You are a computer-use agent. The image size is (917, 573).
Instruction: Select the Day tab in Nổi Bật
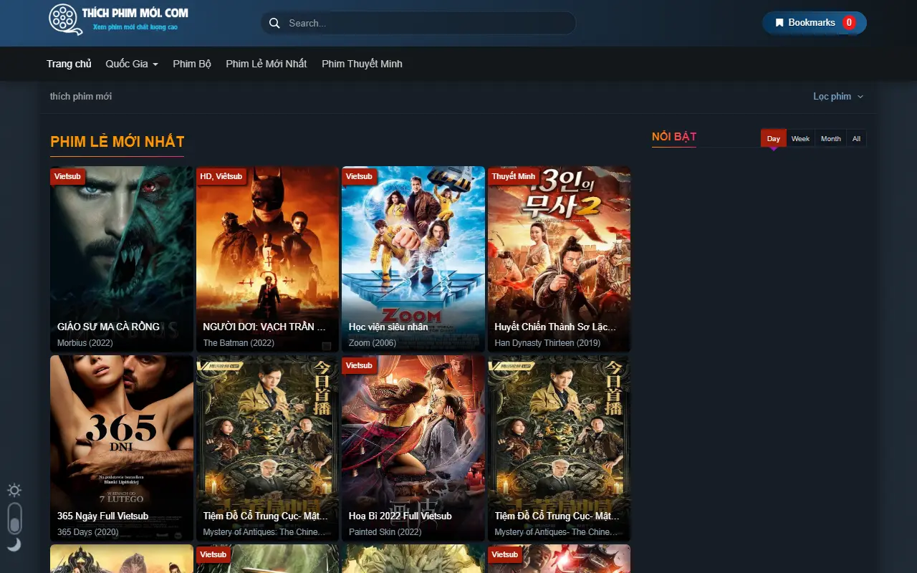[x=774, y=138]
